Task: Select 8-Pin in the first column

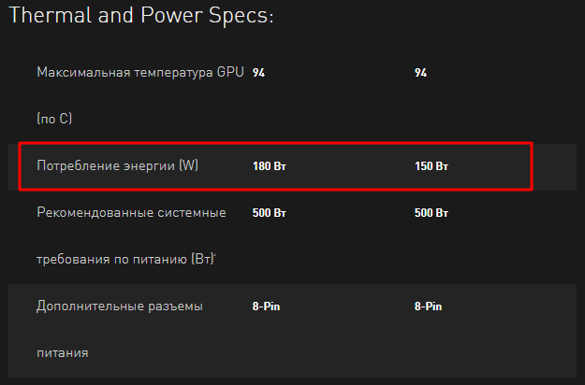Action: pos(267,306)
